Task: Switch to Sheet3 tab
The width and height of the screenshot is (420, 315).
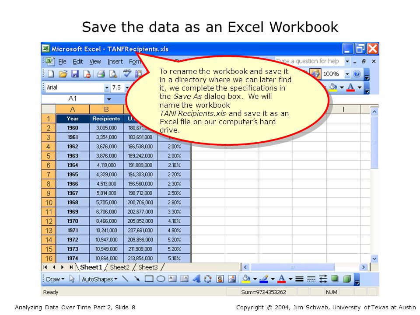Action: [148, 267]
